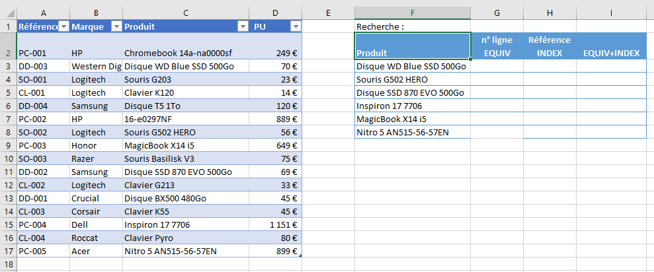654x272 pixels.
Task: Click 'Disque BX500 480Go' product cell
Action: 186,198
